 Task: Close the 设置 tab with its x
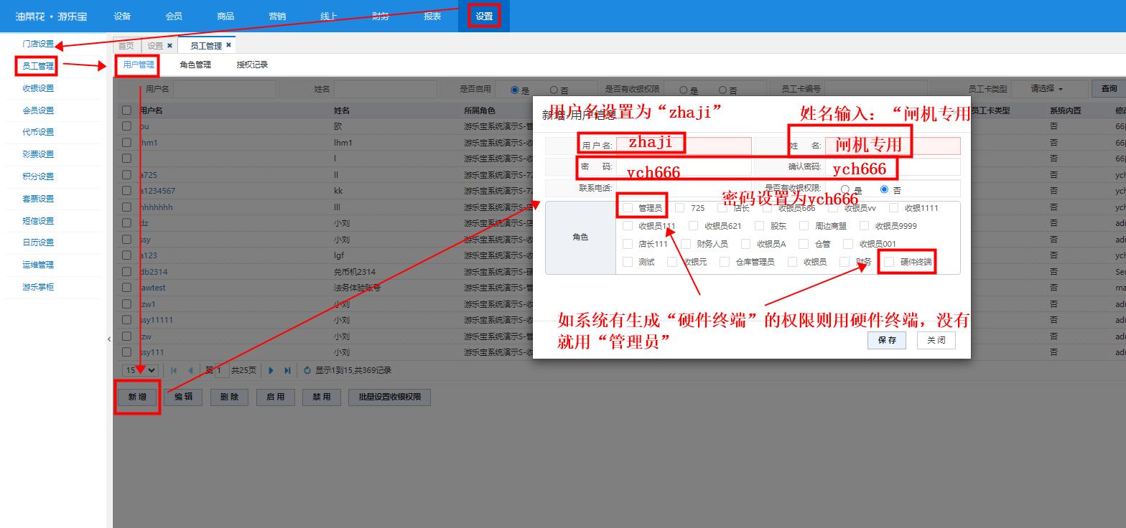pos(169,45)
